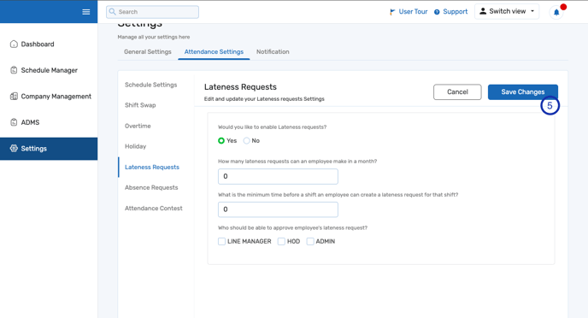
Task: Click the Support question mark icon
Action: tap(437, 12)
